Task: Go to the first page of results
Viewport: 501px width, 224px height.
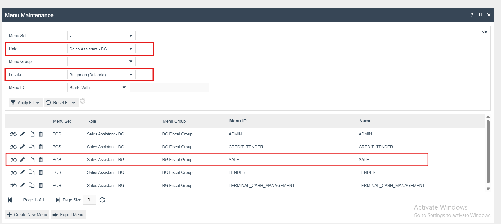Action: [10, 200]
